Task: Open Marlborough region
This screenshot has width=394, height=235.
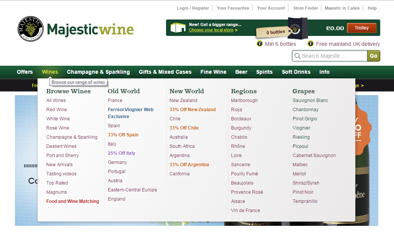Action: coord(244,100)
